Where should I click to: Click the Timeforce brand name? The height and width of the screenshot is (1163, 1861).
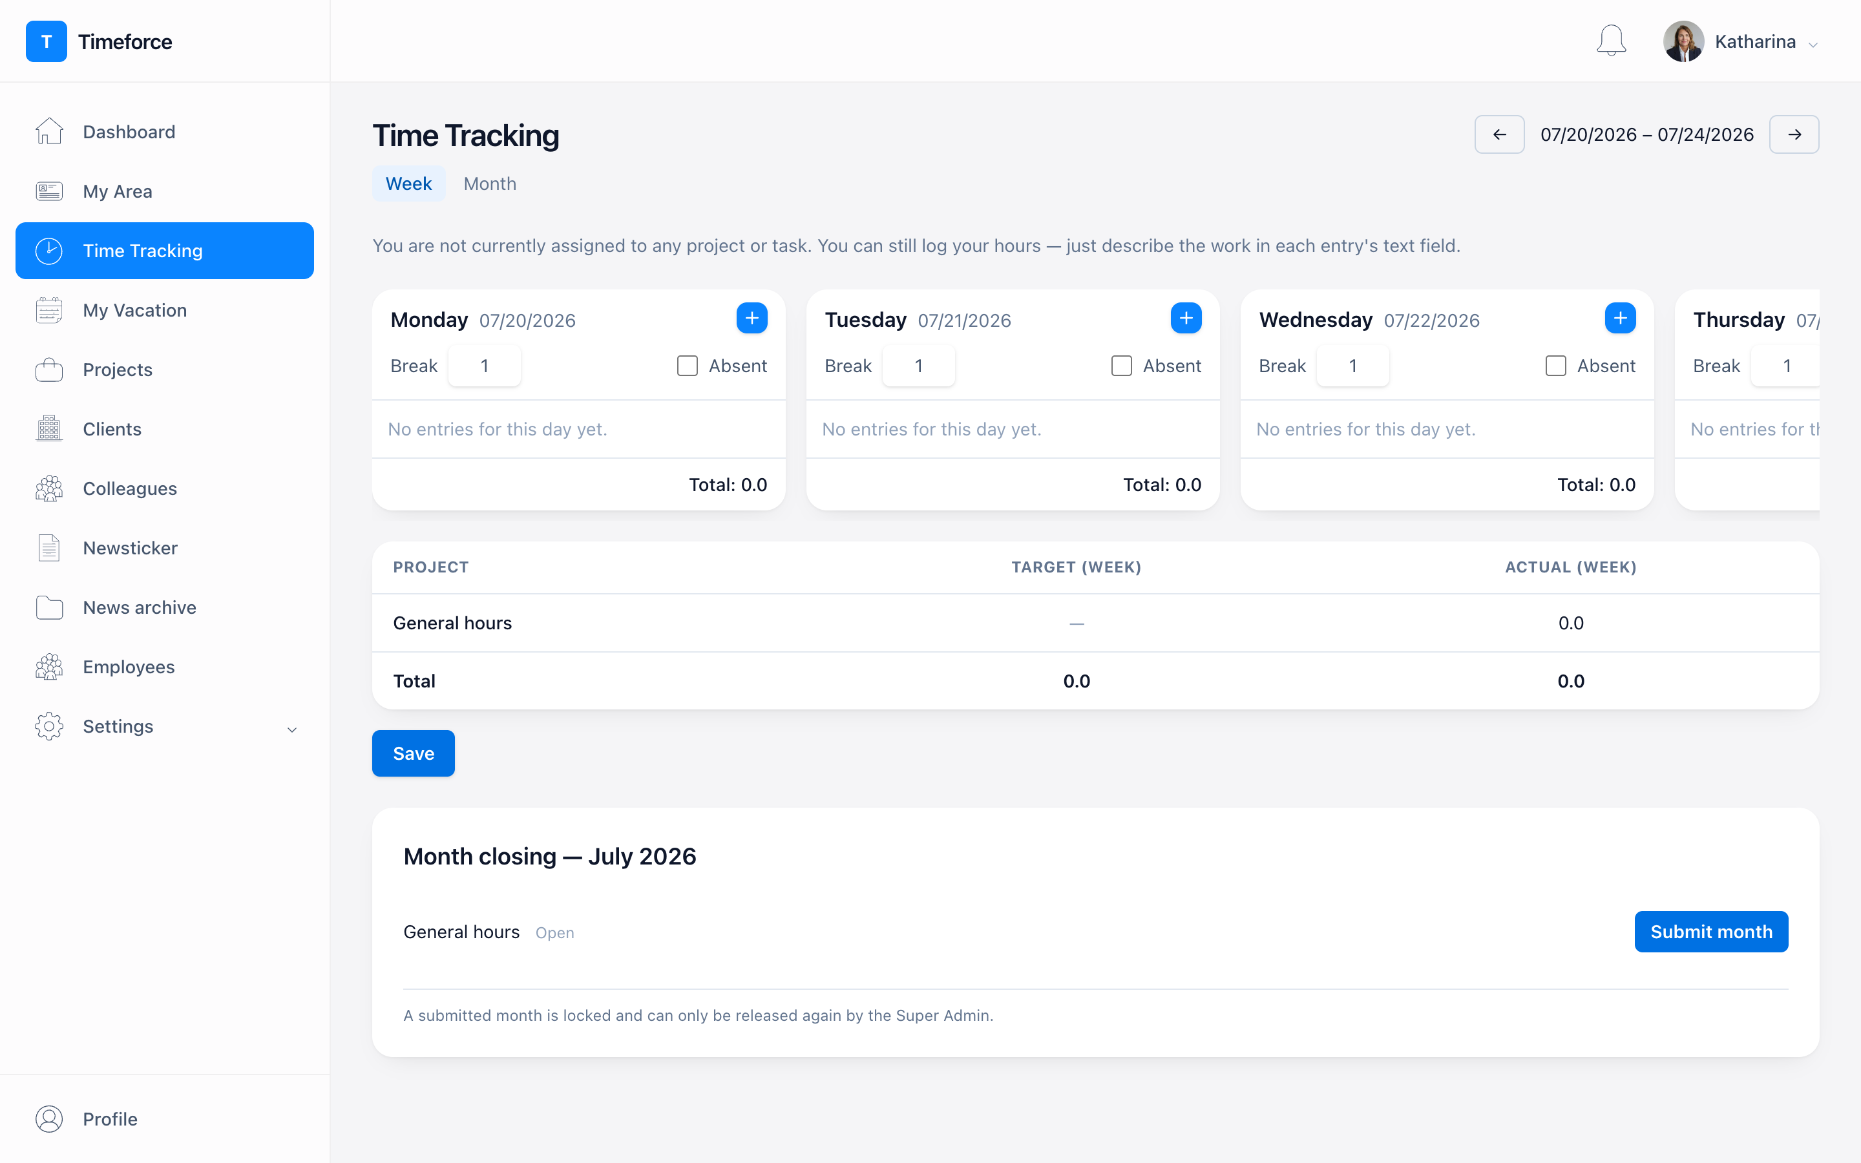tap(125, 41)
